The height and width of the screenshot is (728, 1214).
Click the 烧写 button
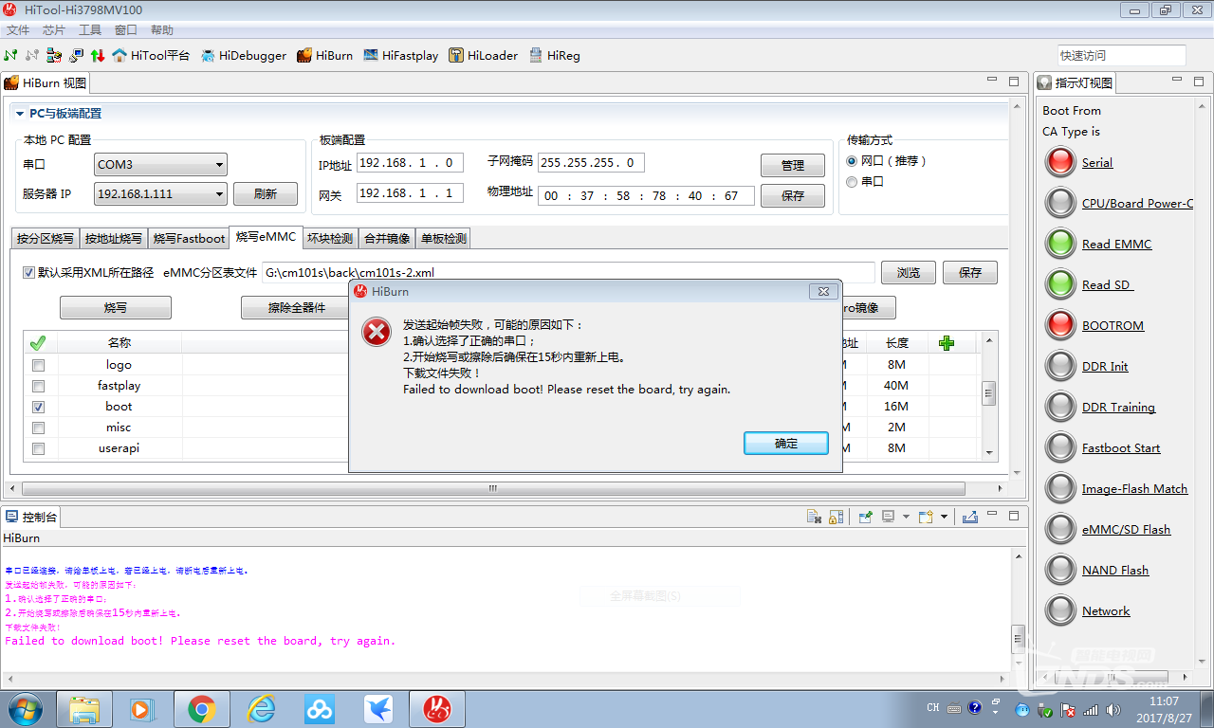pos(116,308)
